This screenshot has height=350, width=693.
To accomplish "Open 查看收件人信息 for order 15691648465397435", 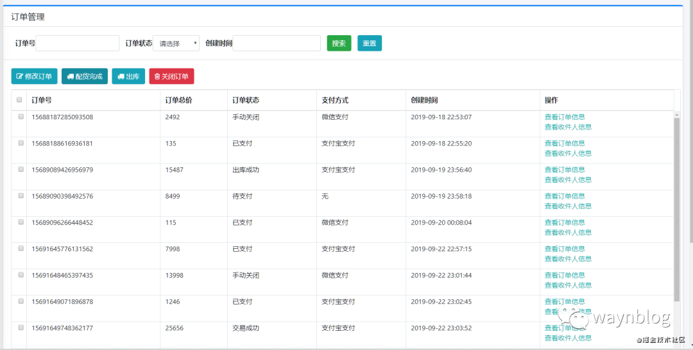I will click(568, 285).
